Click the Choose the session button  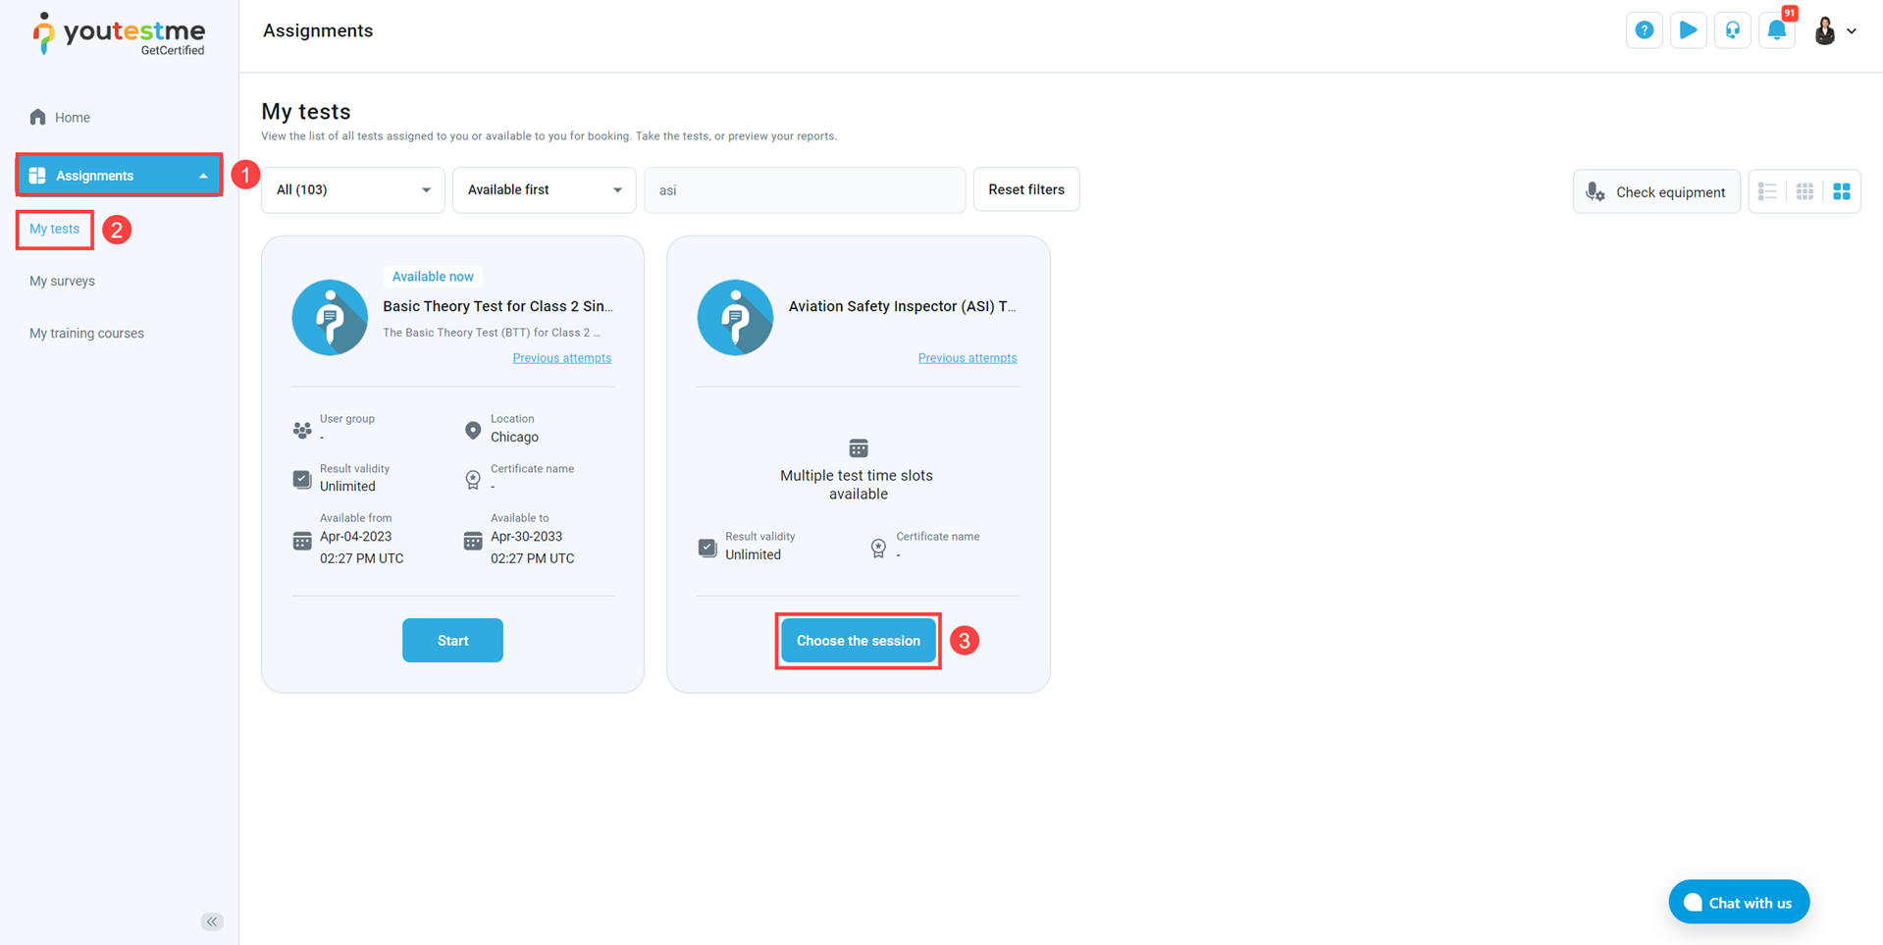click(x=859, y=641)
